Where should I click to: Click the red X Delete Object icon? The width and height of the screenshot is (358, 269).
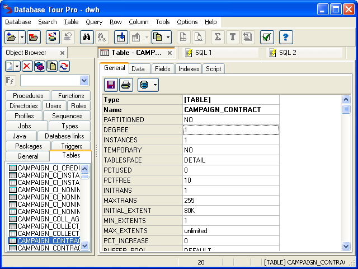click(27, 66)
